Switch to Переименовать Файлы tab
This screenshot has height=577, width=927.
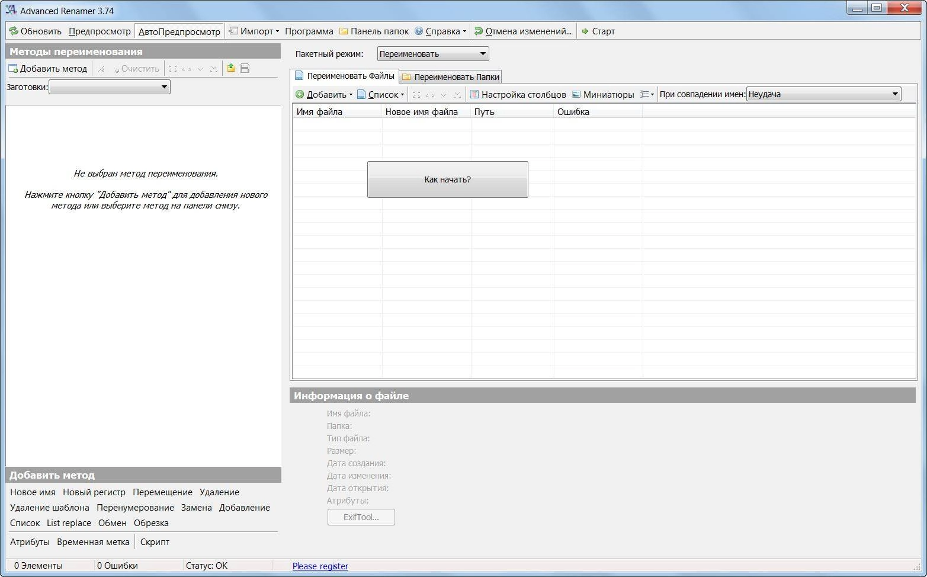(x=344, y=76)
